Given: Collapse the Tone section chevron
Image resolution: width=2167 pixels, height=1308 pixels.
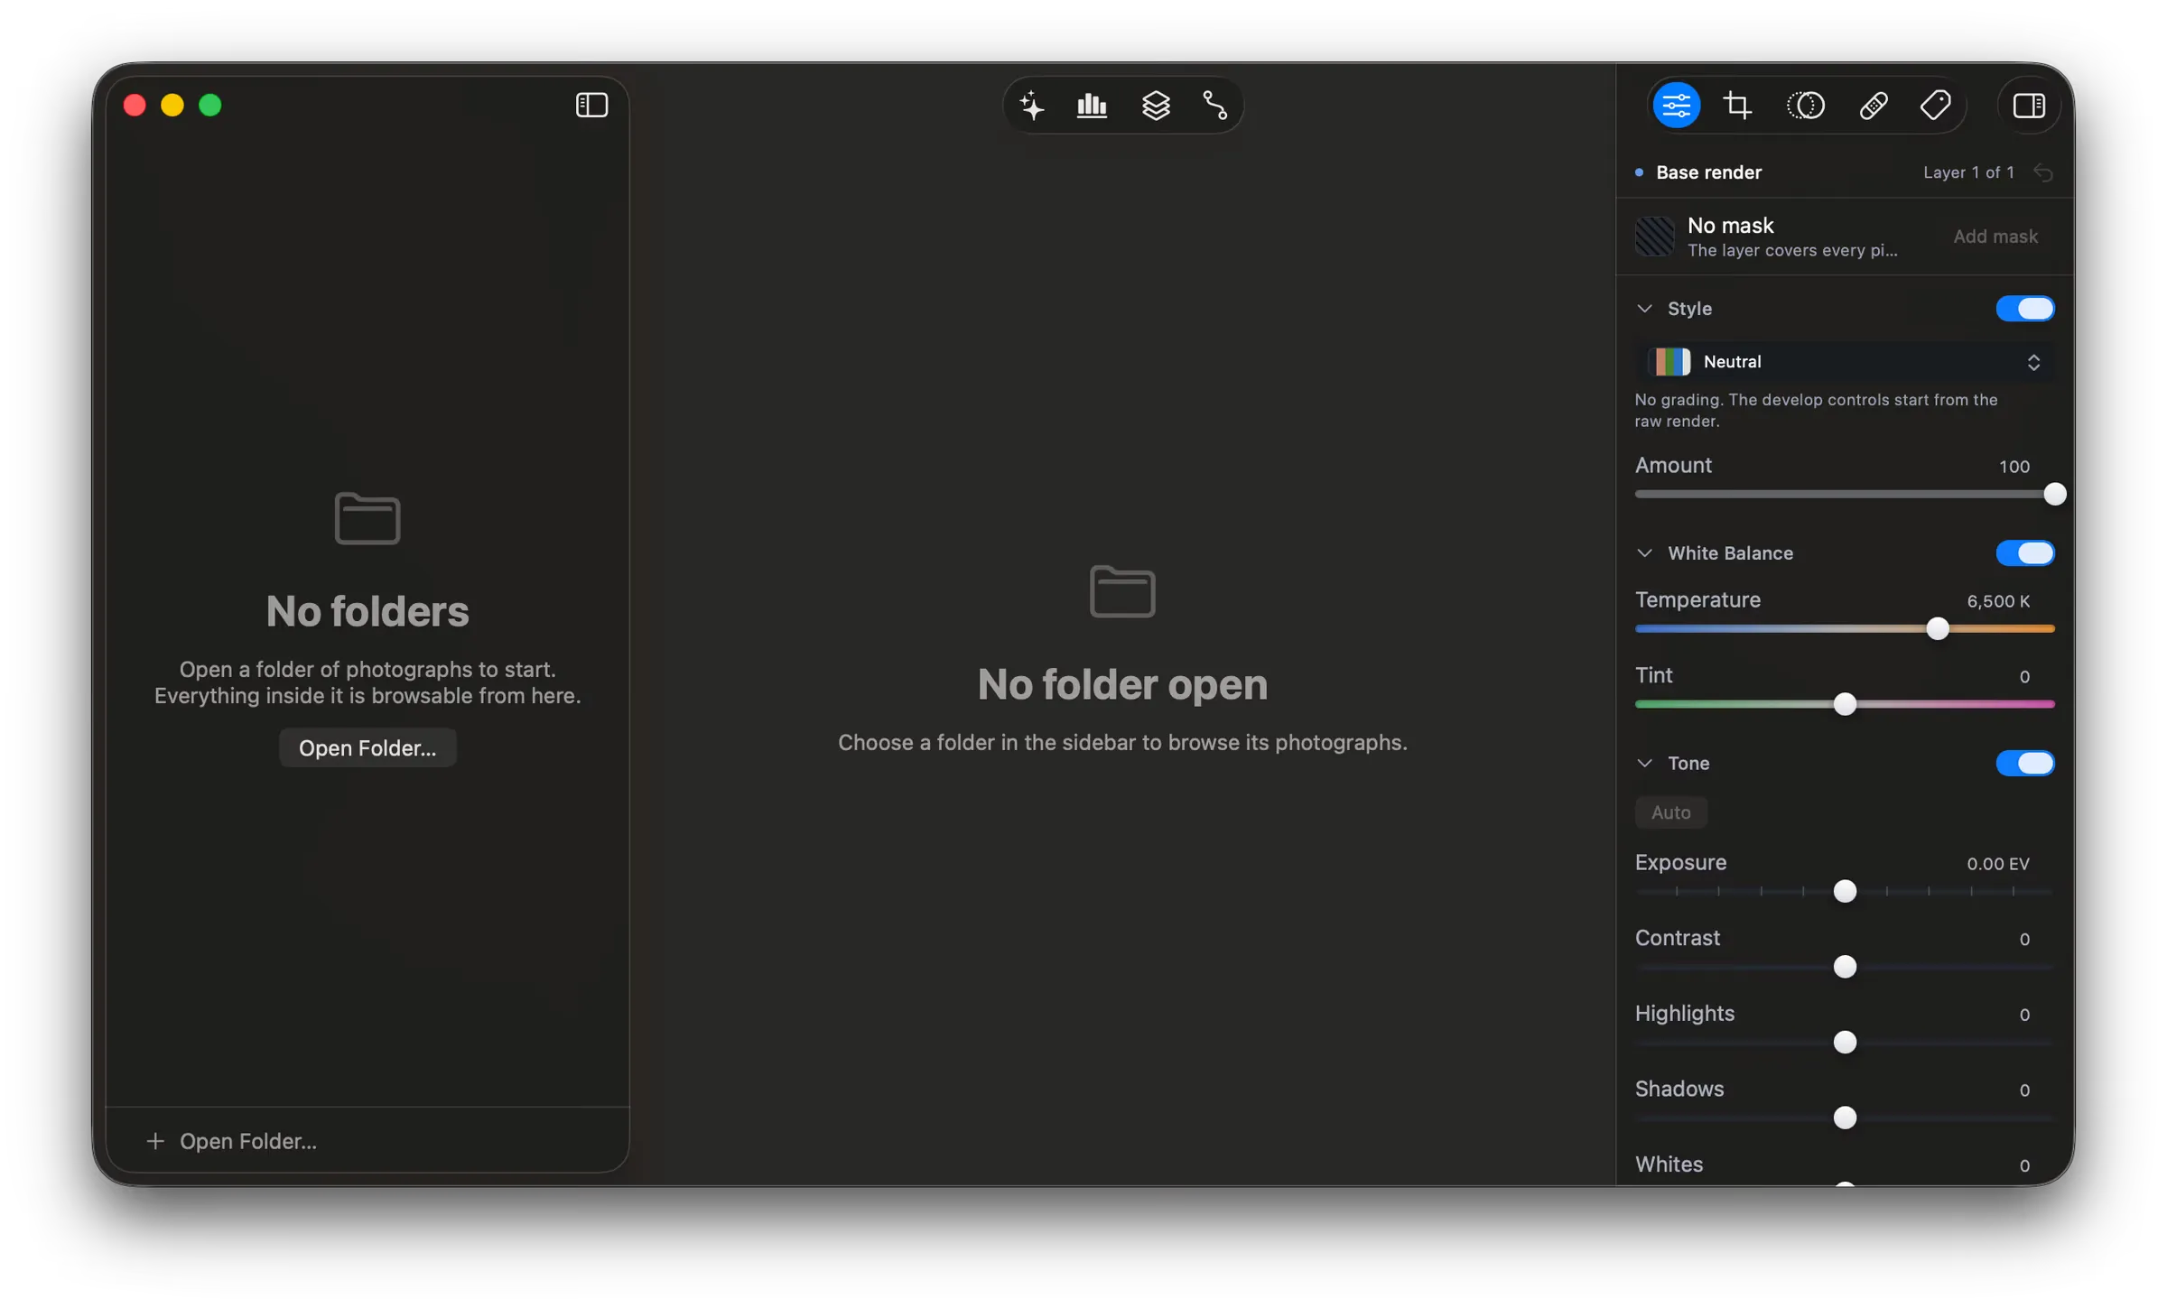Looking at the screenshot, I should (1644, 764).
